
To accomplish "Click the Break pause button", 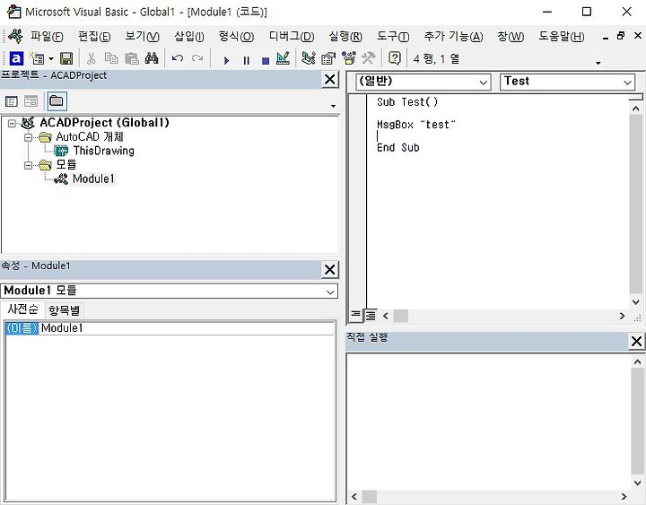I will coord(247,61).
